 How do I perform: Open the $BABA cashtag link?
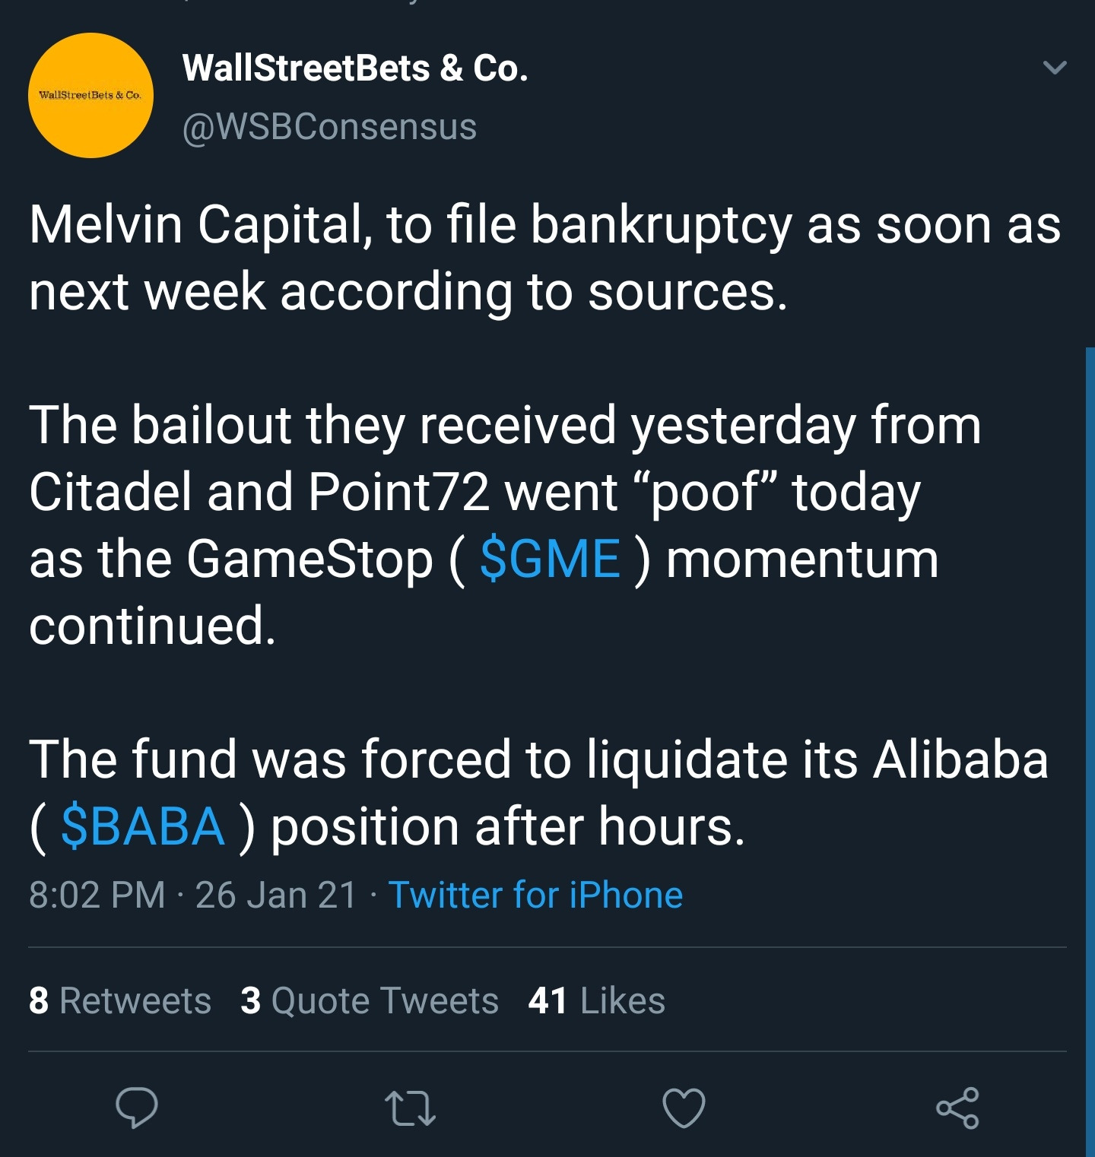click(142, 826)
